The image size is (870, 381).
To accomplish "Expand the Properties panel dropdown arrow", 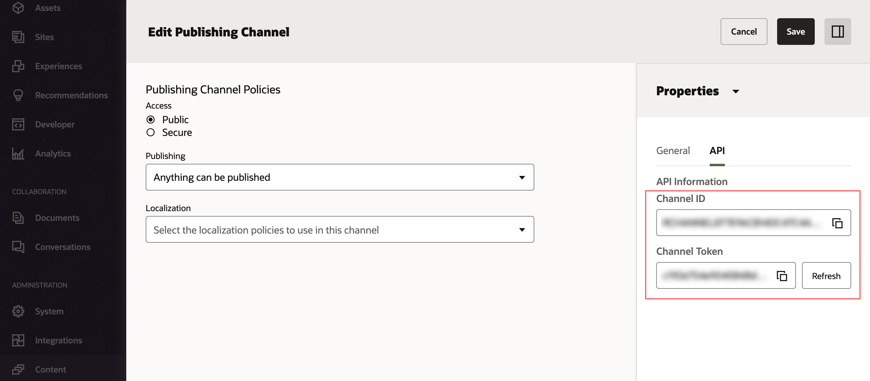I will (x=736, y=91).
